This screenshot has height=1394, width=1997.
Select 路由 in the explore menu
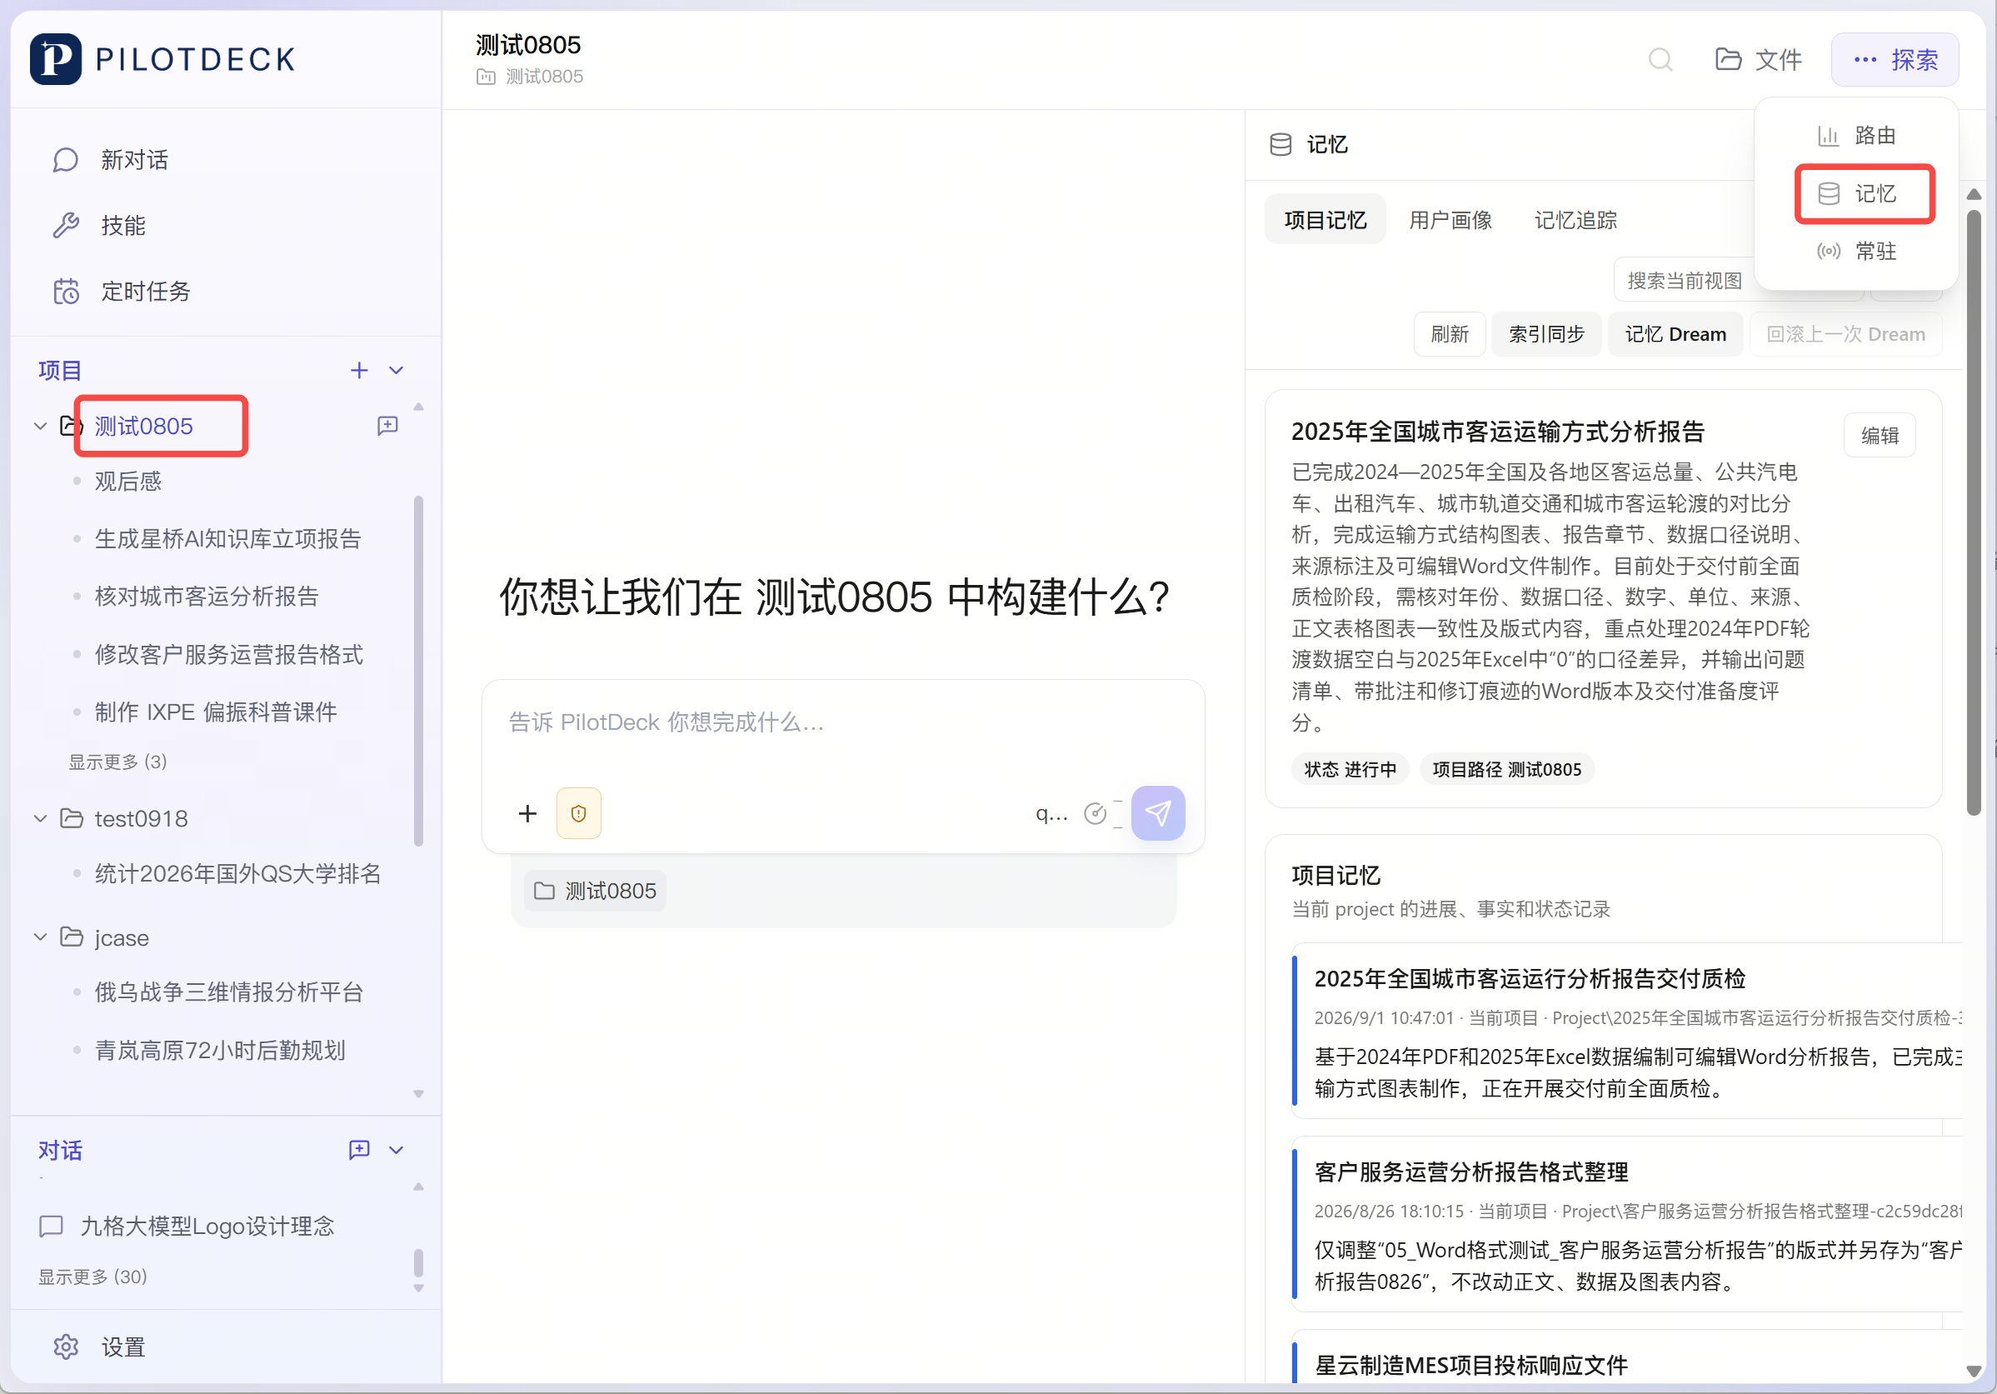click(1856, 136)
